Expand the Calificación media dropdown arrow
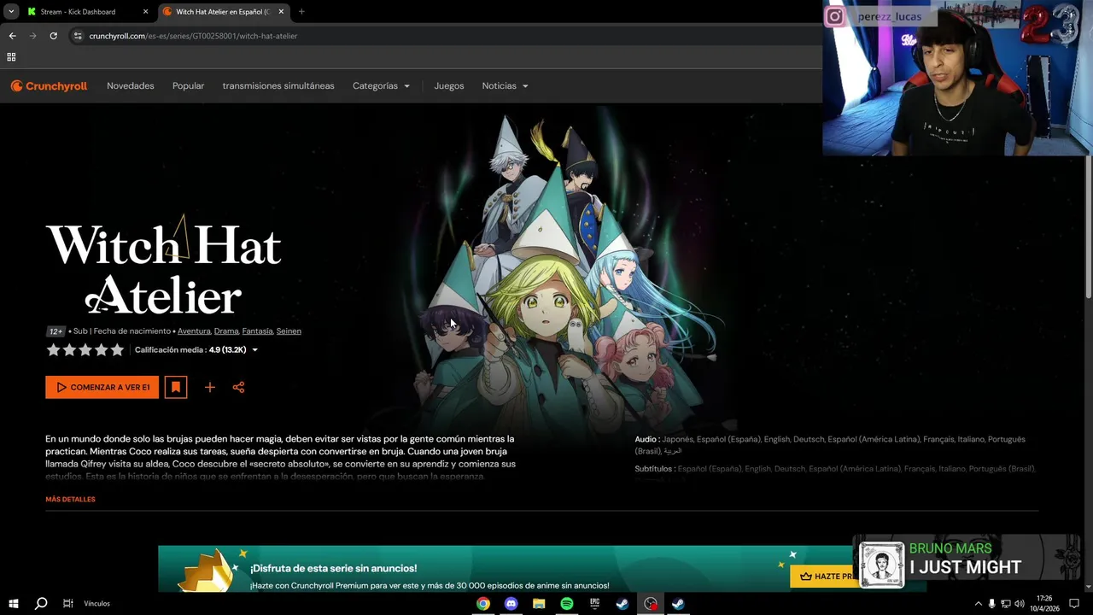Image resolution: width=1093 pixels, height=615 pixels. pyautogui.click(x=254, y=350)
